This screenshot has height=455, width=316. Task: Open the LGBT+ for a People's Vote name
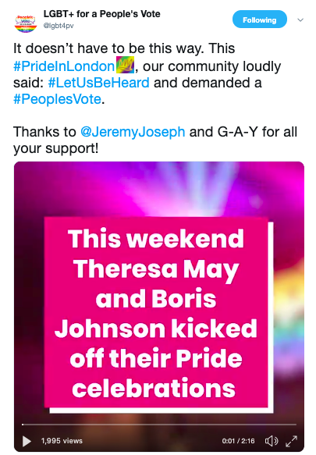coord(102,13)
